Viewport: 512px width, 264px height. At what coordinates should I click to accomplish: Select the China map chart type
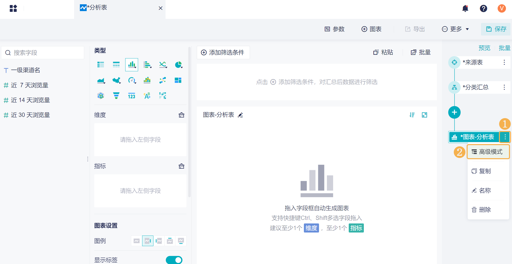[116, 80]
